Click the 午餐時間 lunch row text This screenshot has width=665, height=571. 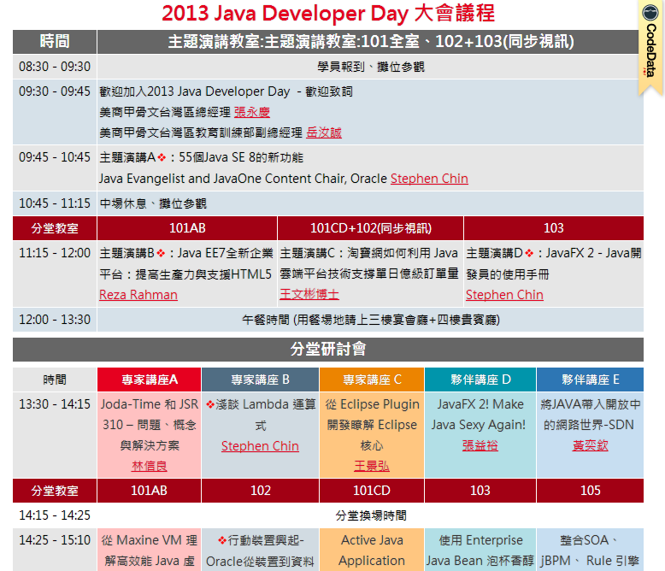(x=371, y=320)
